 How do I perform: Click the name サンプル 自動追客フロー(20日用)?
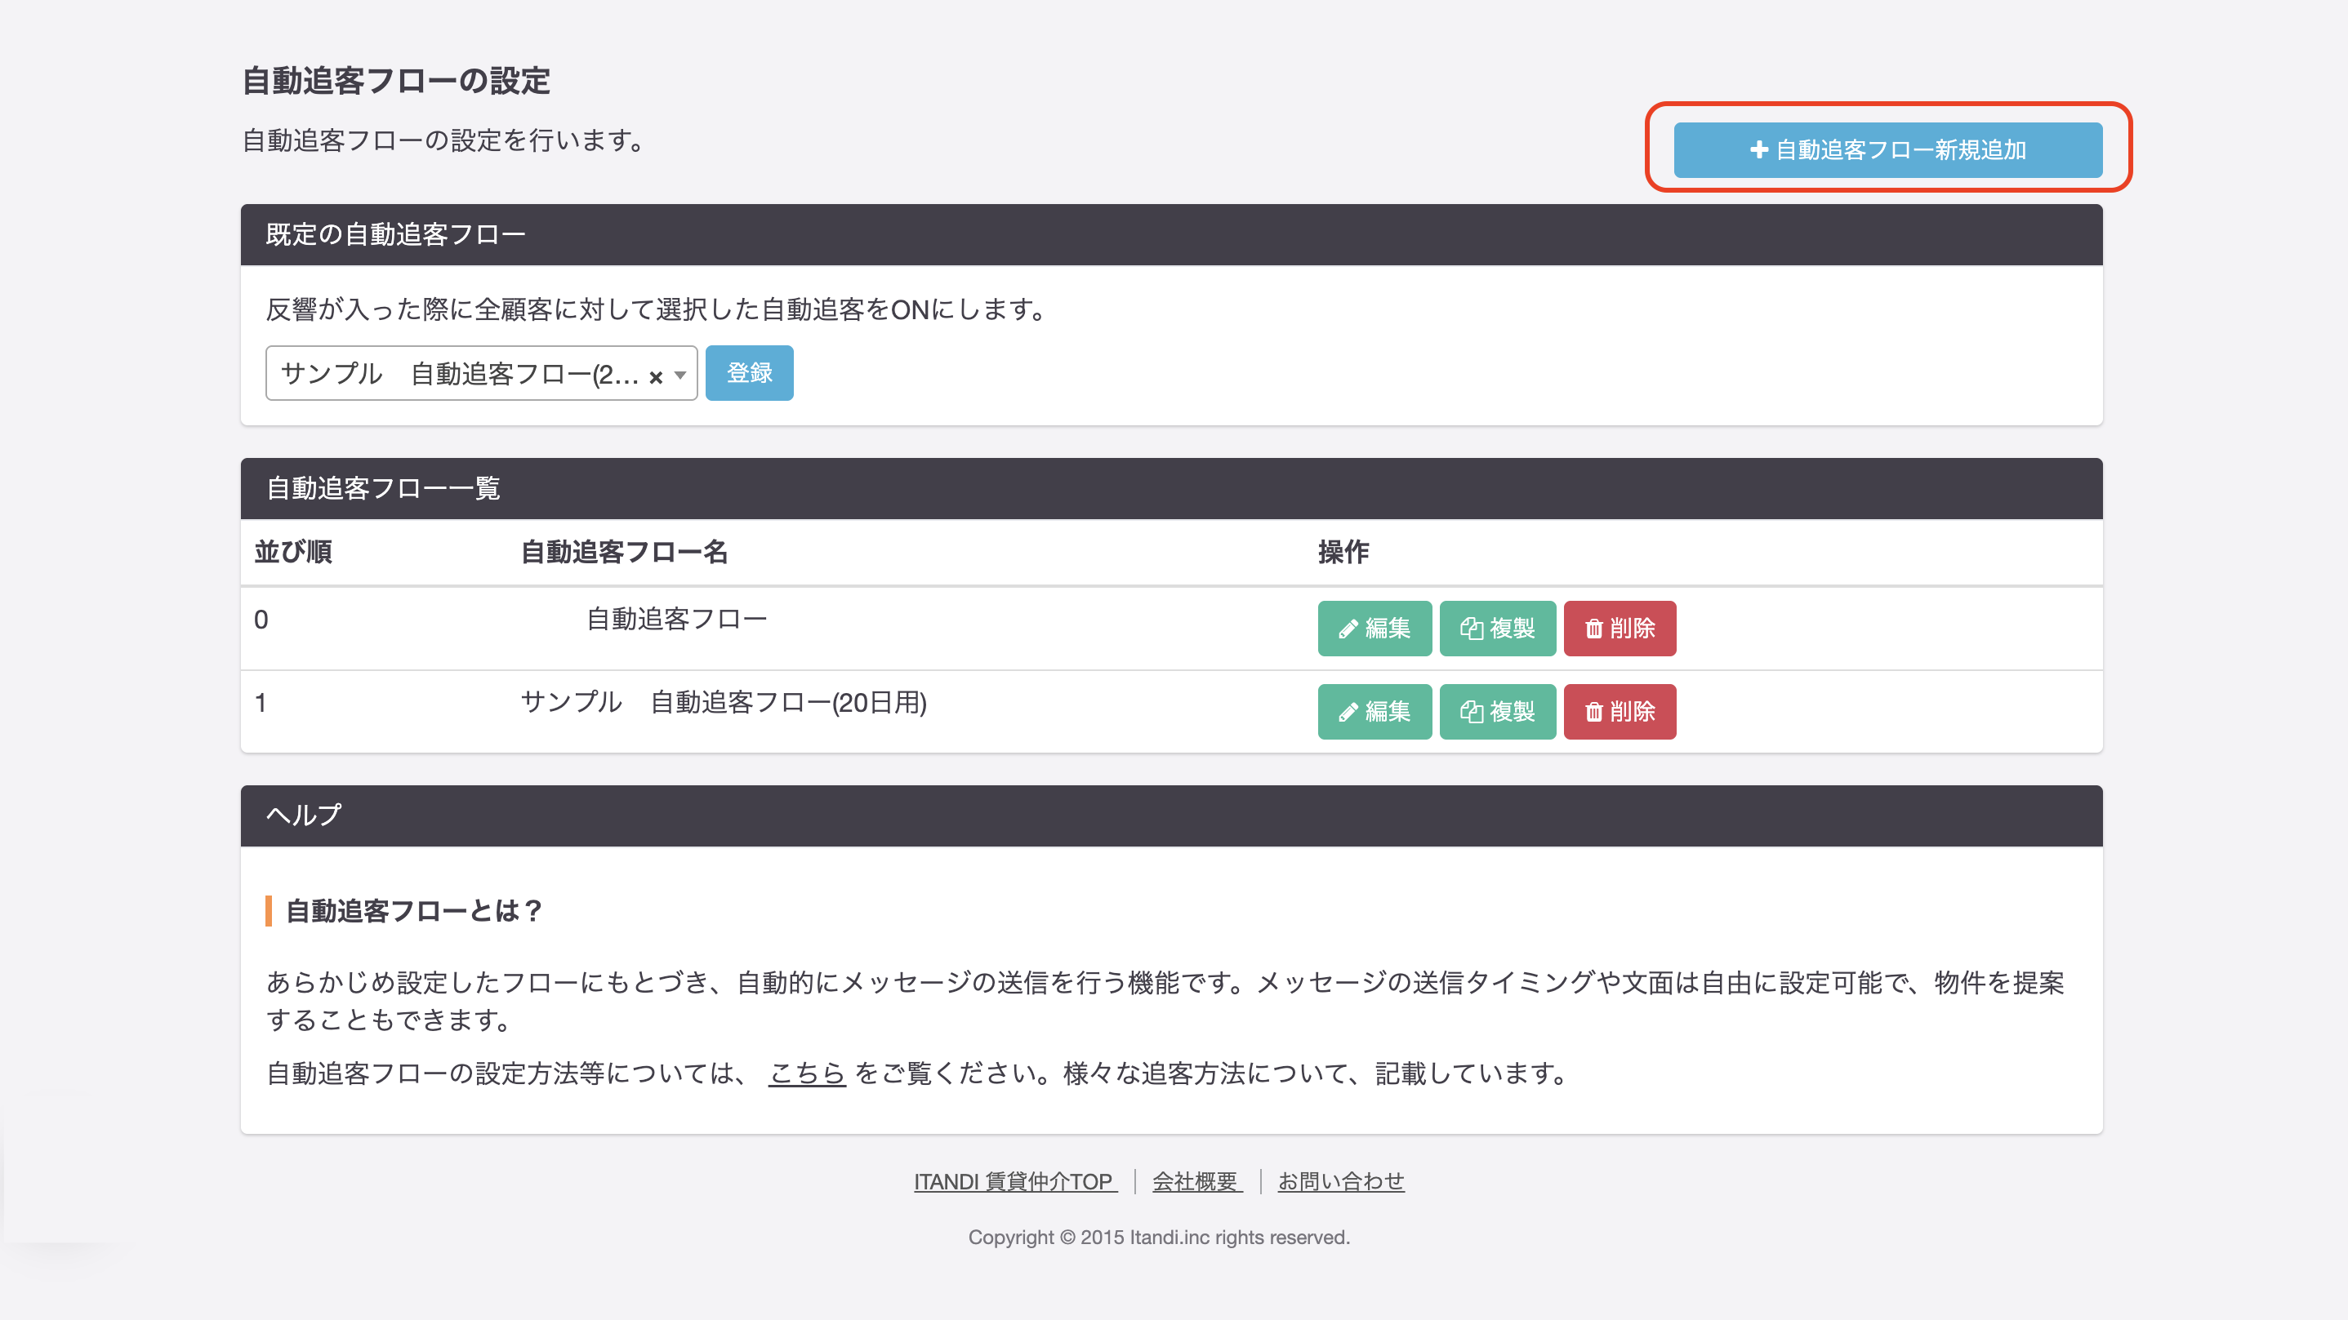click(724, 702)
